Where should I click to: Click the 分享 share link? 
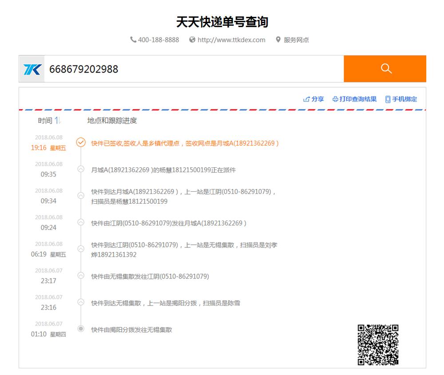[x=313, y=99]
